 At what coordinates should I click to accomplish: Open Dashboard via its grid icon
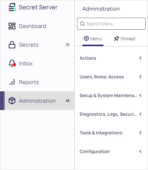click(x=12, y=26)
